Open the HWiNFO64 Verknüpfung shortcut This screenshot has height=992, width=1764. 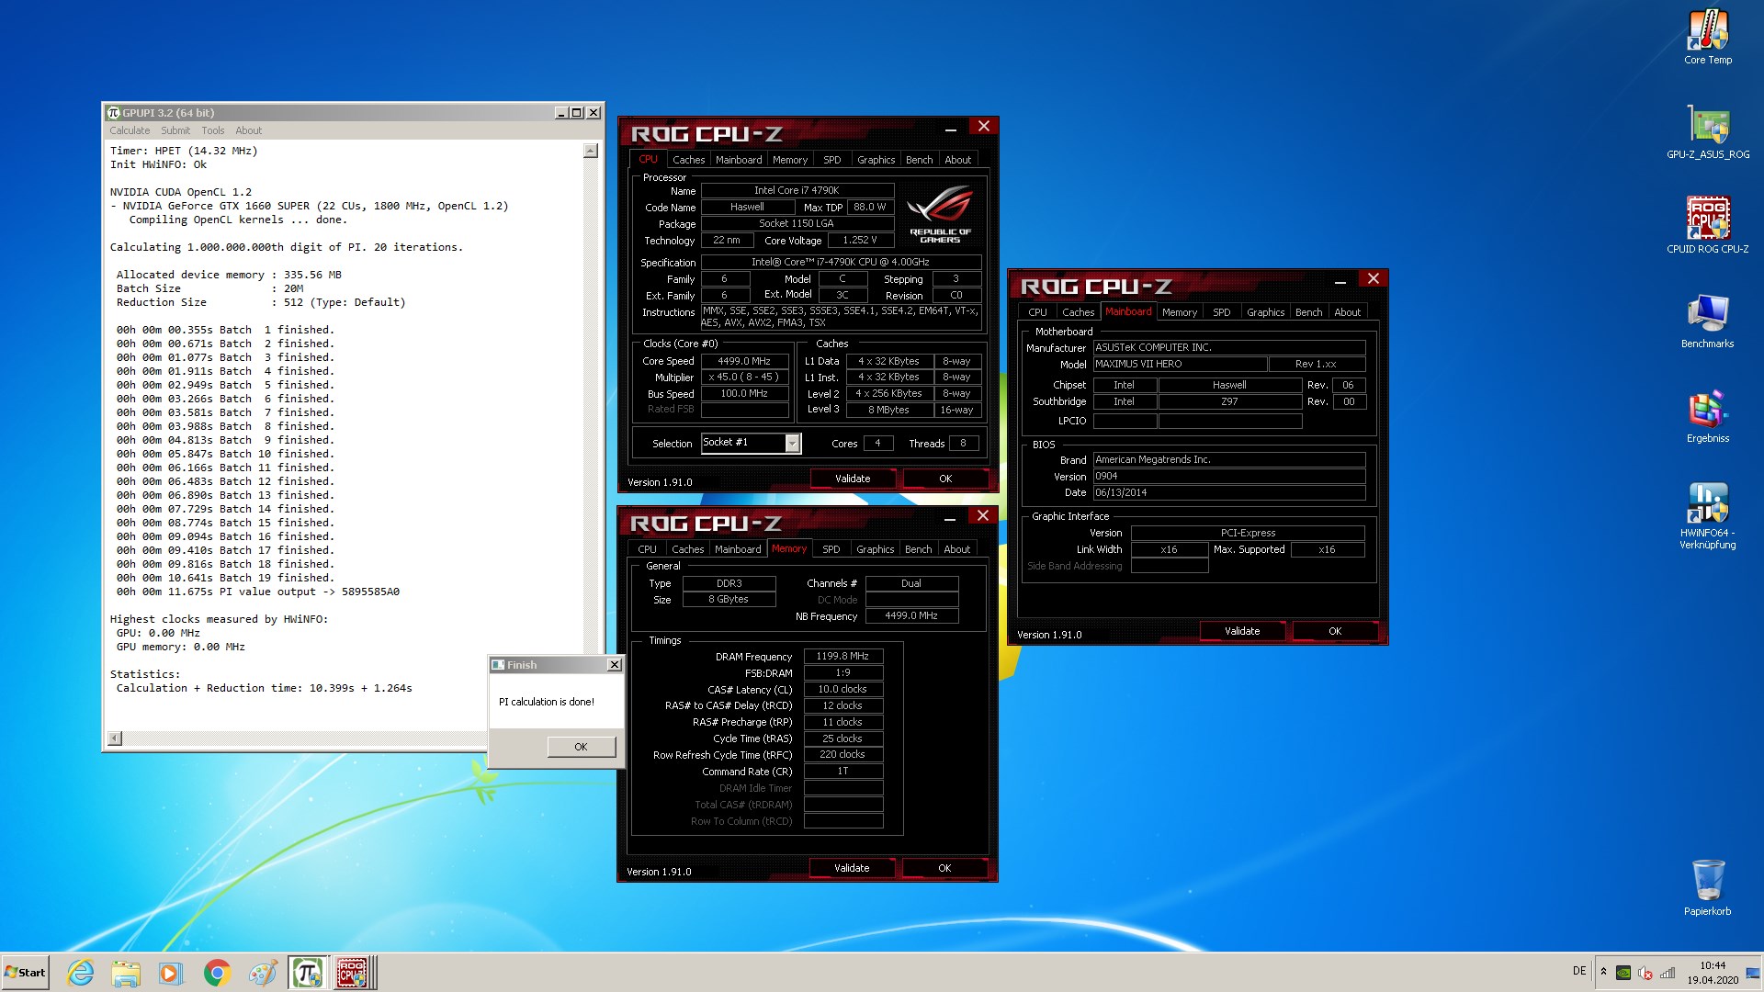click(1708, 516)
